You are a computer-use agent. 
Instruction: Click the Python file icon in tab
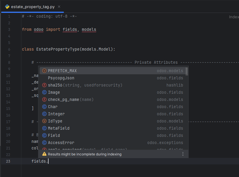tap(7, 7)
